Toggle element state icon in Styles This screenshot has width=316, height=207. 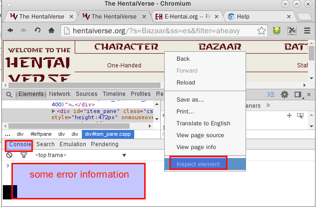pyautogui.click(x=300, y=115)
